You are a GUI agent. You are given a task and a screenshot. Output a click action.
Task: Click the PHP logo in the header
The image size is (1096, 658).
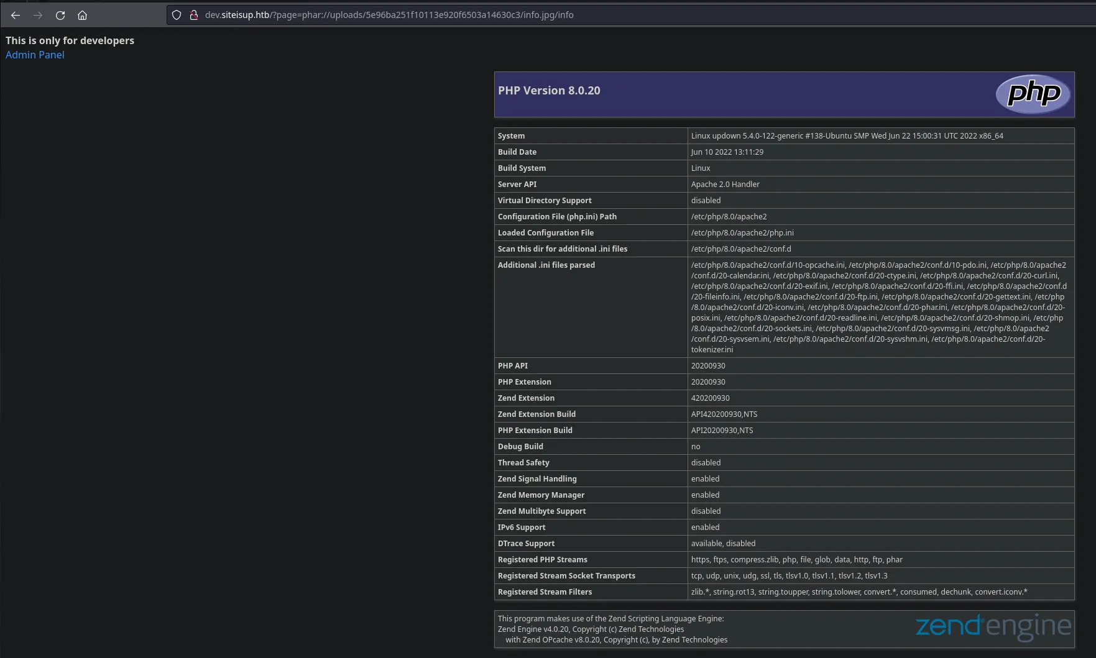[1033, 94]
